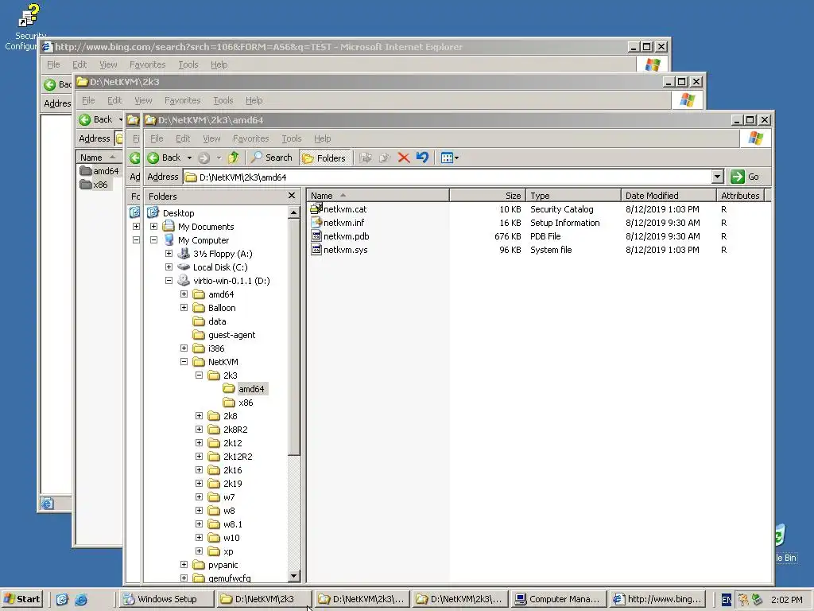Click Back in the D:\NetKVM\2k3 window

pos(96,119)
